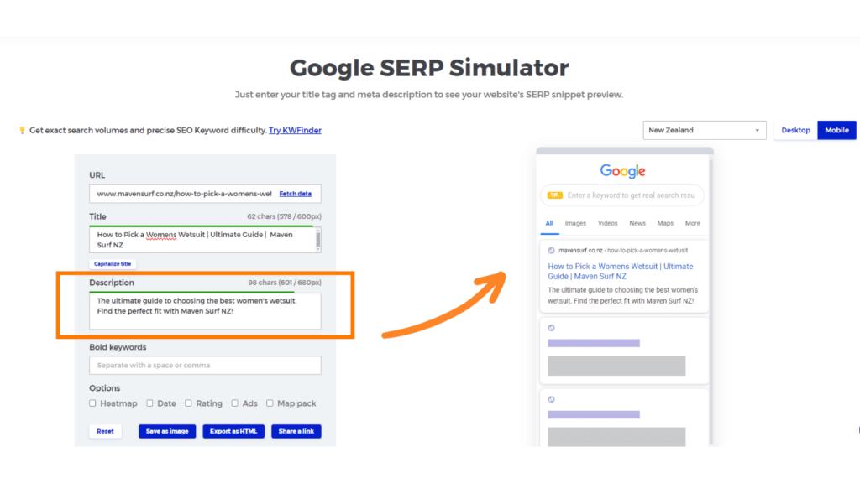Click the favicon beside mavensurf.co.nz
The height and width of the screenshot is (483, 860).
click(x=551, y=250)
